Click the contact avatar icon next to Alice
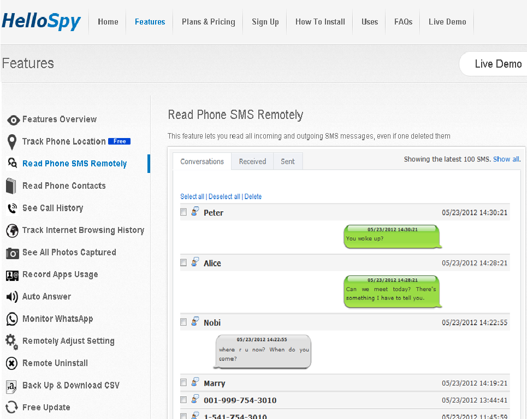Viewport: 527px width, 419px height. pyautogui.click(x=195, y=262)
